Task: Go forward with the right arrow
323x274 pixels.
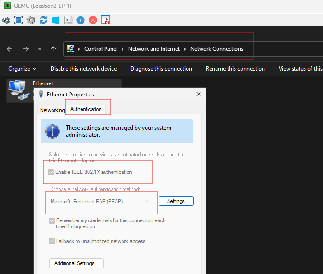Action: [26, 49]
